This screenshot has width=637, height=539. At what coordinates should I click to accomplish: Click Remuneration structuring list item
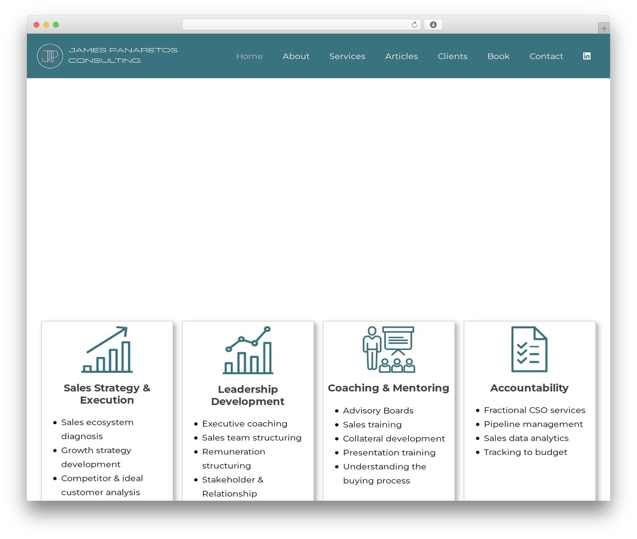point(234,458)
